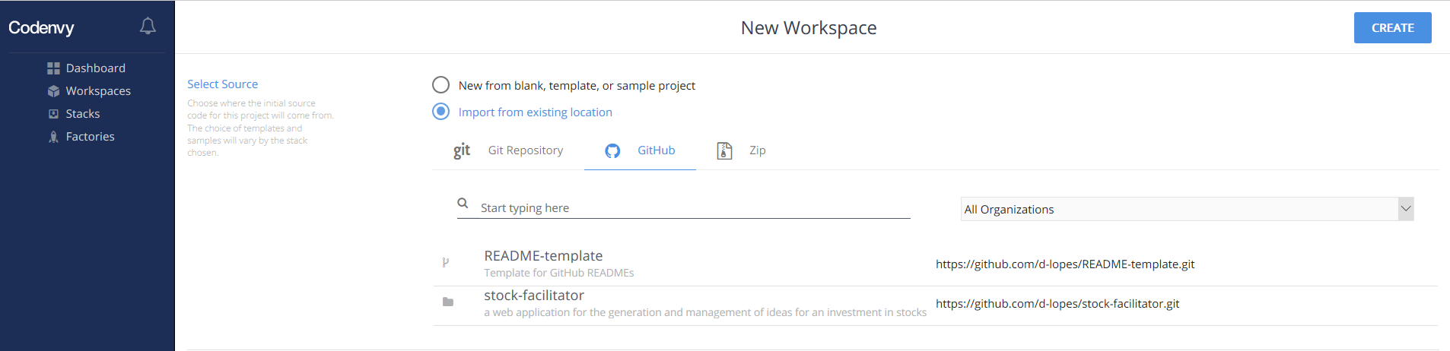Open the All Organizations dropdown
The height and width of the screenshot is (351, 1450).
(1188, 209)
